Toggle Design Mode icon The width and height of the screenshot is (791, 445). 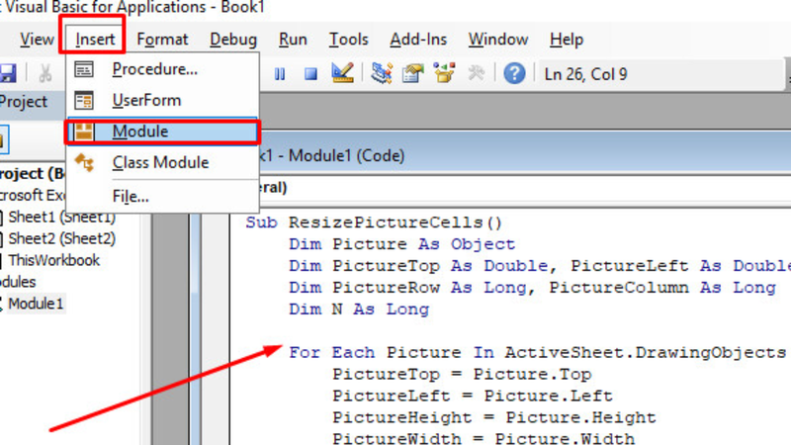(x=342, y=72)
